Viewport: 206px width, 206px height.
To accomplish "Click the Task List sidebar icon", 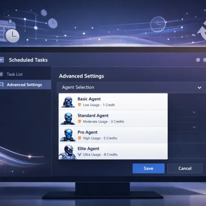I will (x=1, y=74).
